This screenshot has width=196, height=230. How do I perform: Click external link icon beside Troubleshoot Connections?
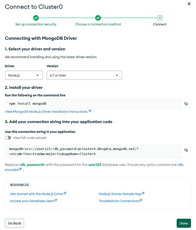pos(141,200)
